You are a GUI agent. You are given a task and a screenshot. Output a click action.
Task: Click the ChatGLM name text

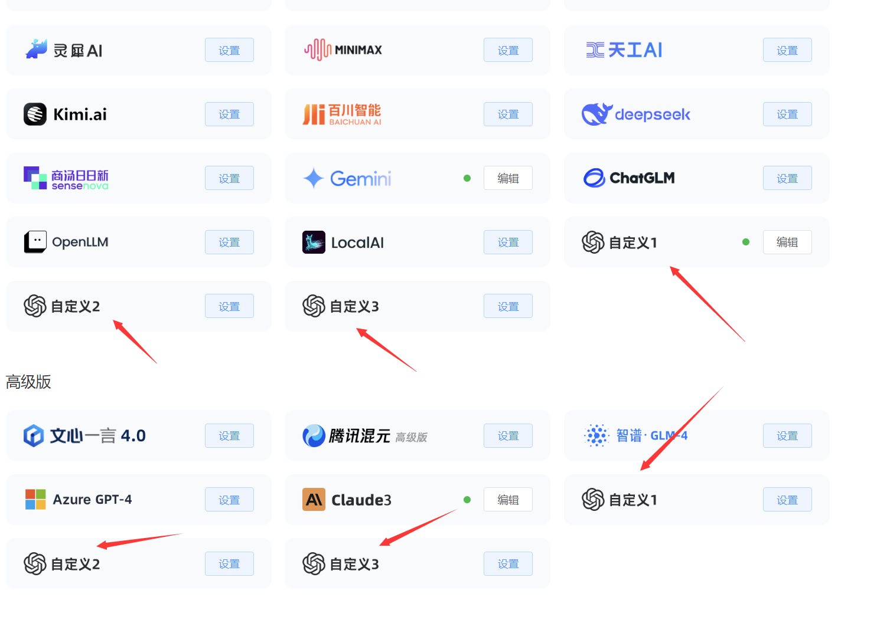(x=642, y=178)
